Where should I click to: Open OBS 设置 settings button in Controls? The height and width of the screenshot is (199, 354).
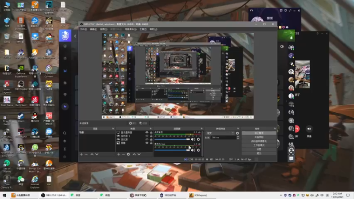coord(259,149)
